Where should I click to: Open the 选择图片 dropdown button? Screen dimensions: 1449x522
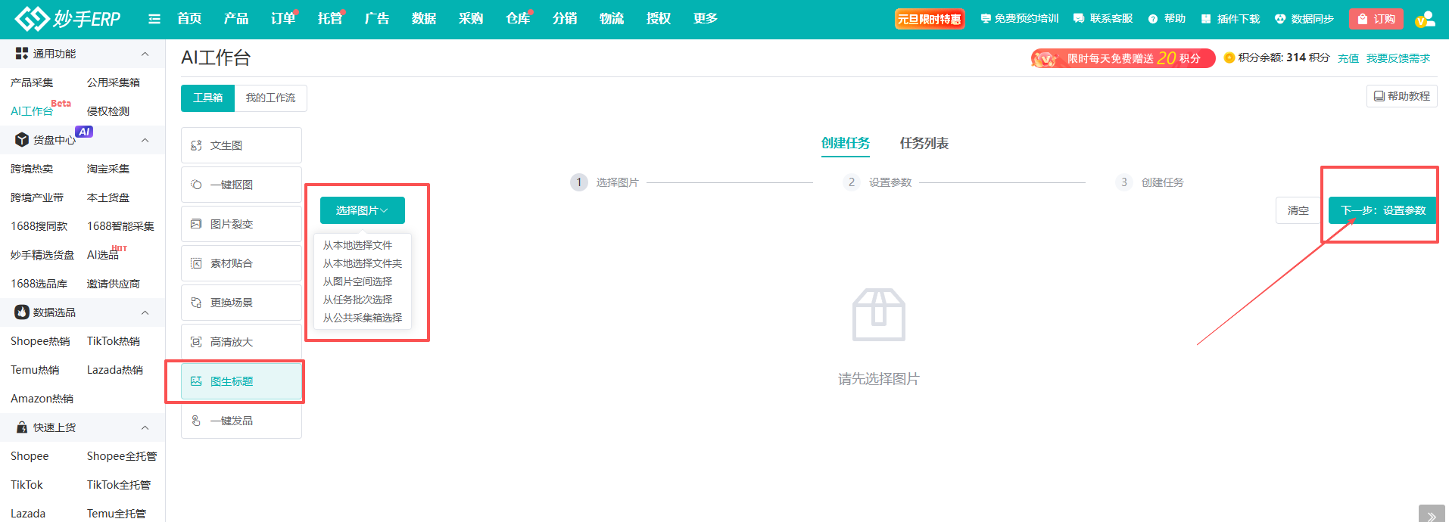[x=363, y=210]
